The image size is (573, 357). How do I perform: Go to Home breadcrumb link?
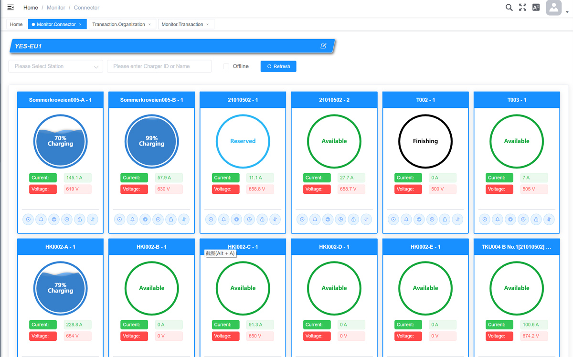[31, 8]
